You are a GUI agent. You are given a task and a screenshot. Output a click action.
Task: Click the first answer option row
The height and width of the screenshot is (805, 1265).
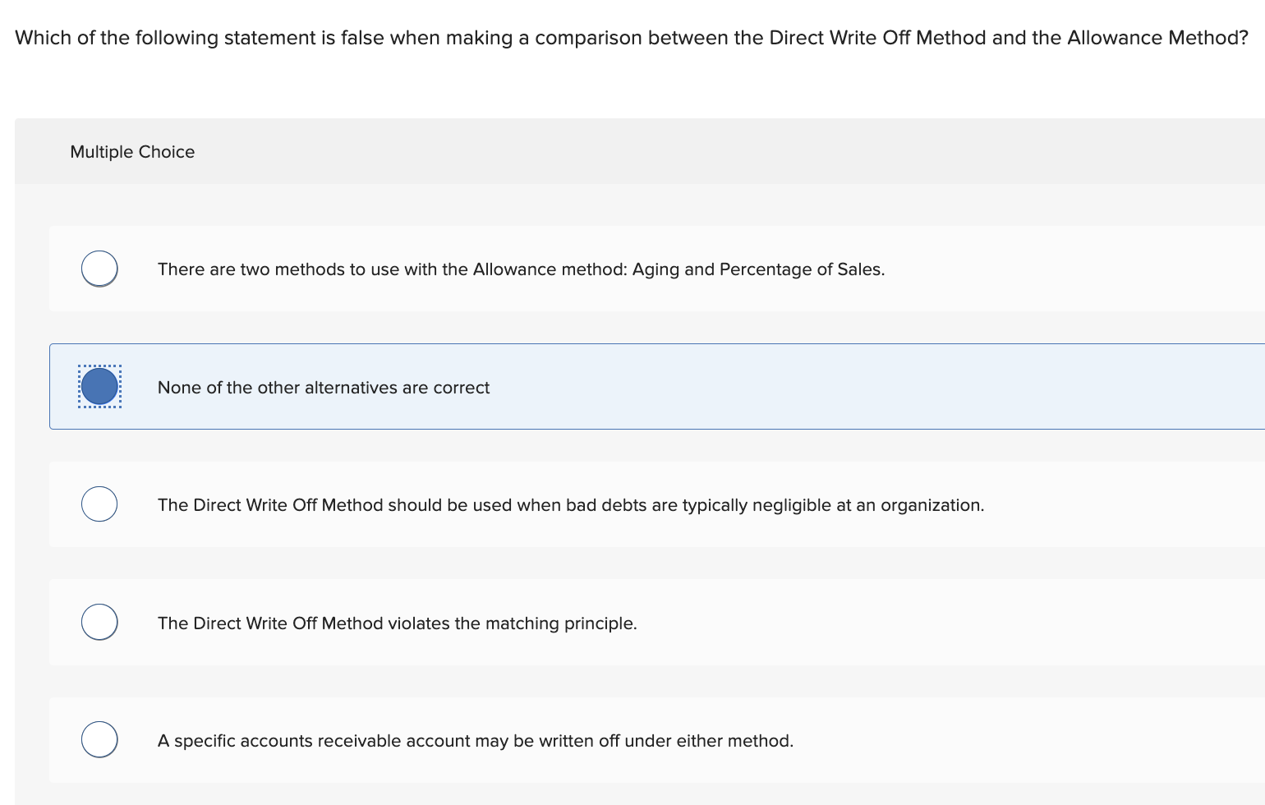[x=575, y=268]
